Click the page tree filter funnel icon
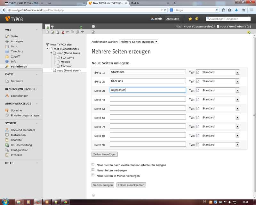 (52, 27)
